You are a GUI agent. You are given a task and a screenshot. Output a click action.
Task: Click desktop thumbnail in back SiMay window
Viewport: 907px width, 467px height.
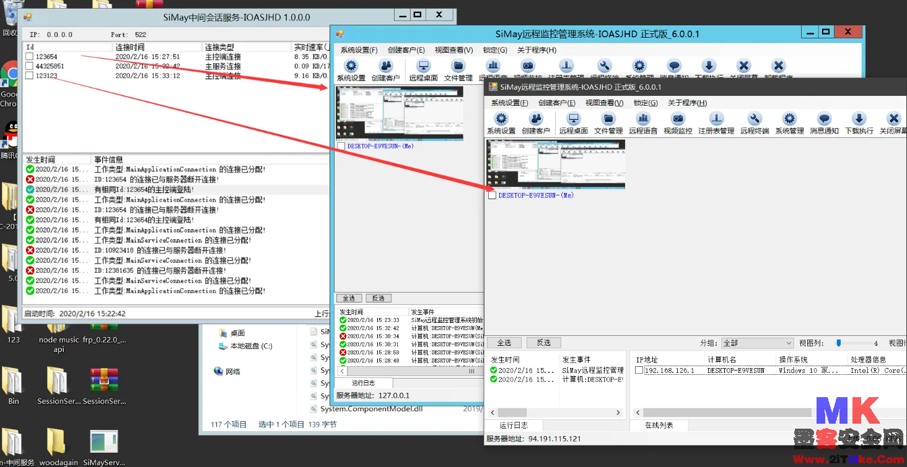click(400, 113)
